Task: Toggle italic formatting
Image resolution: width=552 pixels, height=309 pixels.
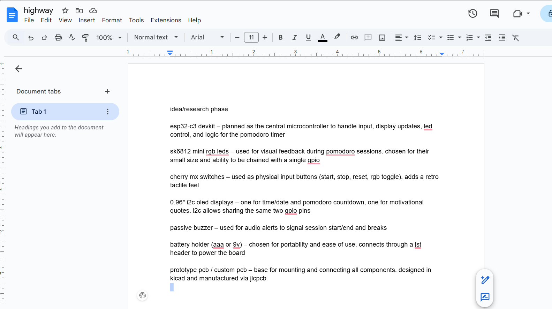Action: pos(294,38)
